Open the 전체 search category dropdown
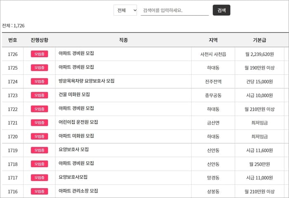This screenshot has width=289, height=198. pos(125,10)
